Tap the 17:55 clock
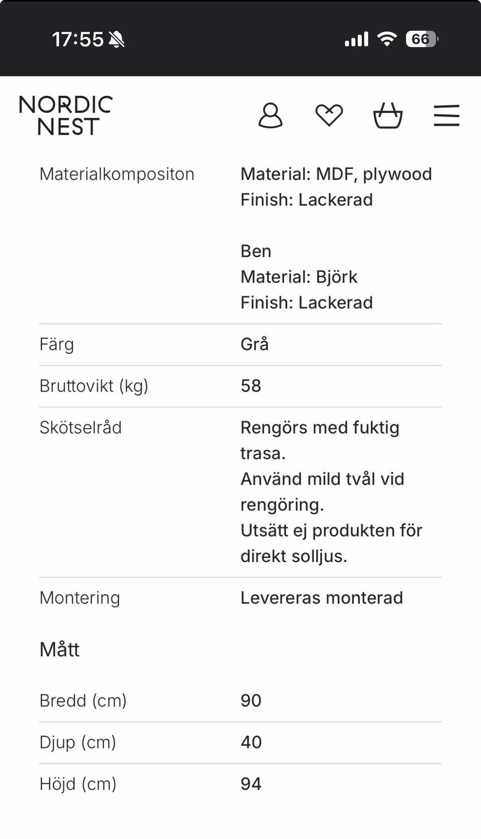Viewport: 481px width, 839px height. (78, 39)
